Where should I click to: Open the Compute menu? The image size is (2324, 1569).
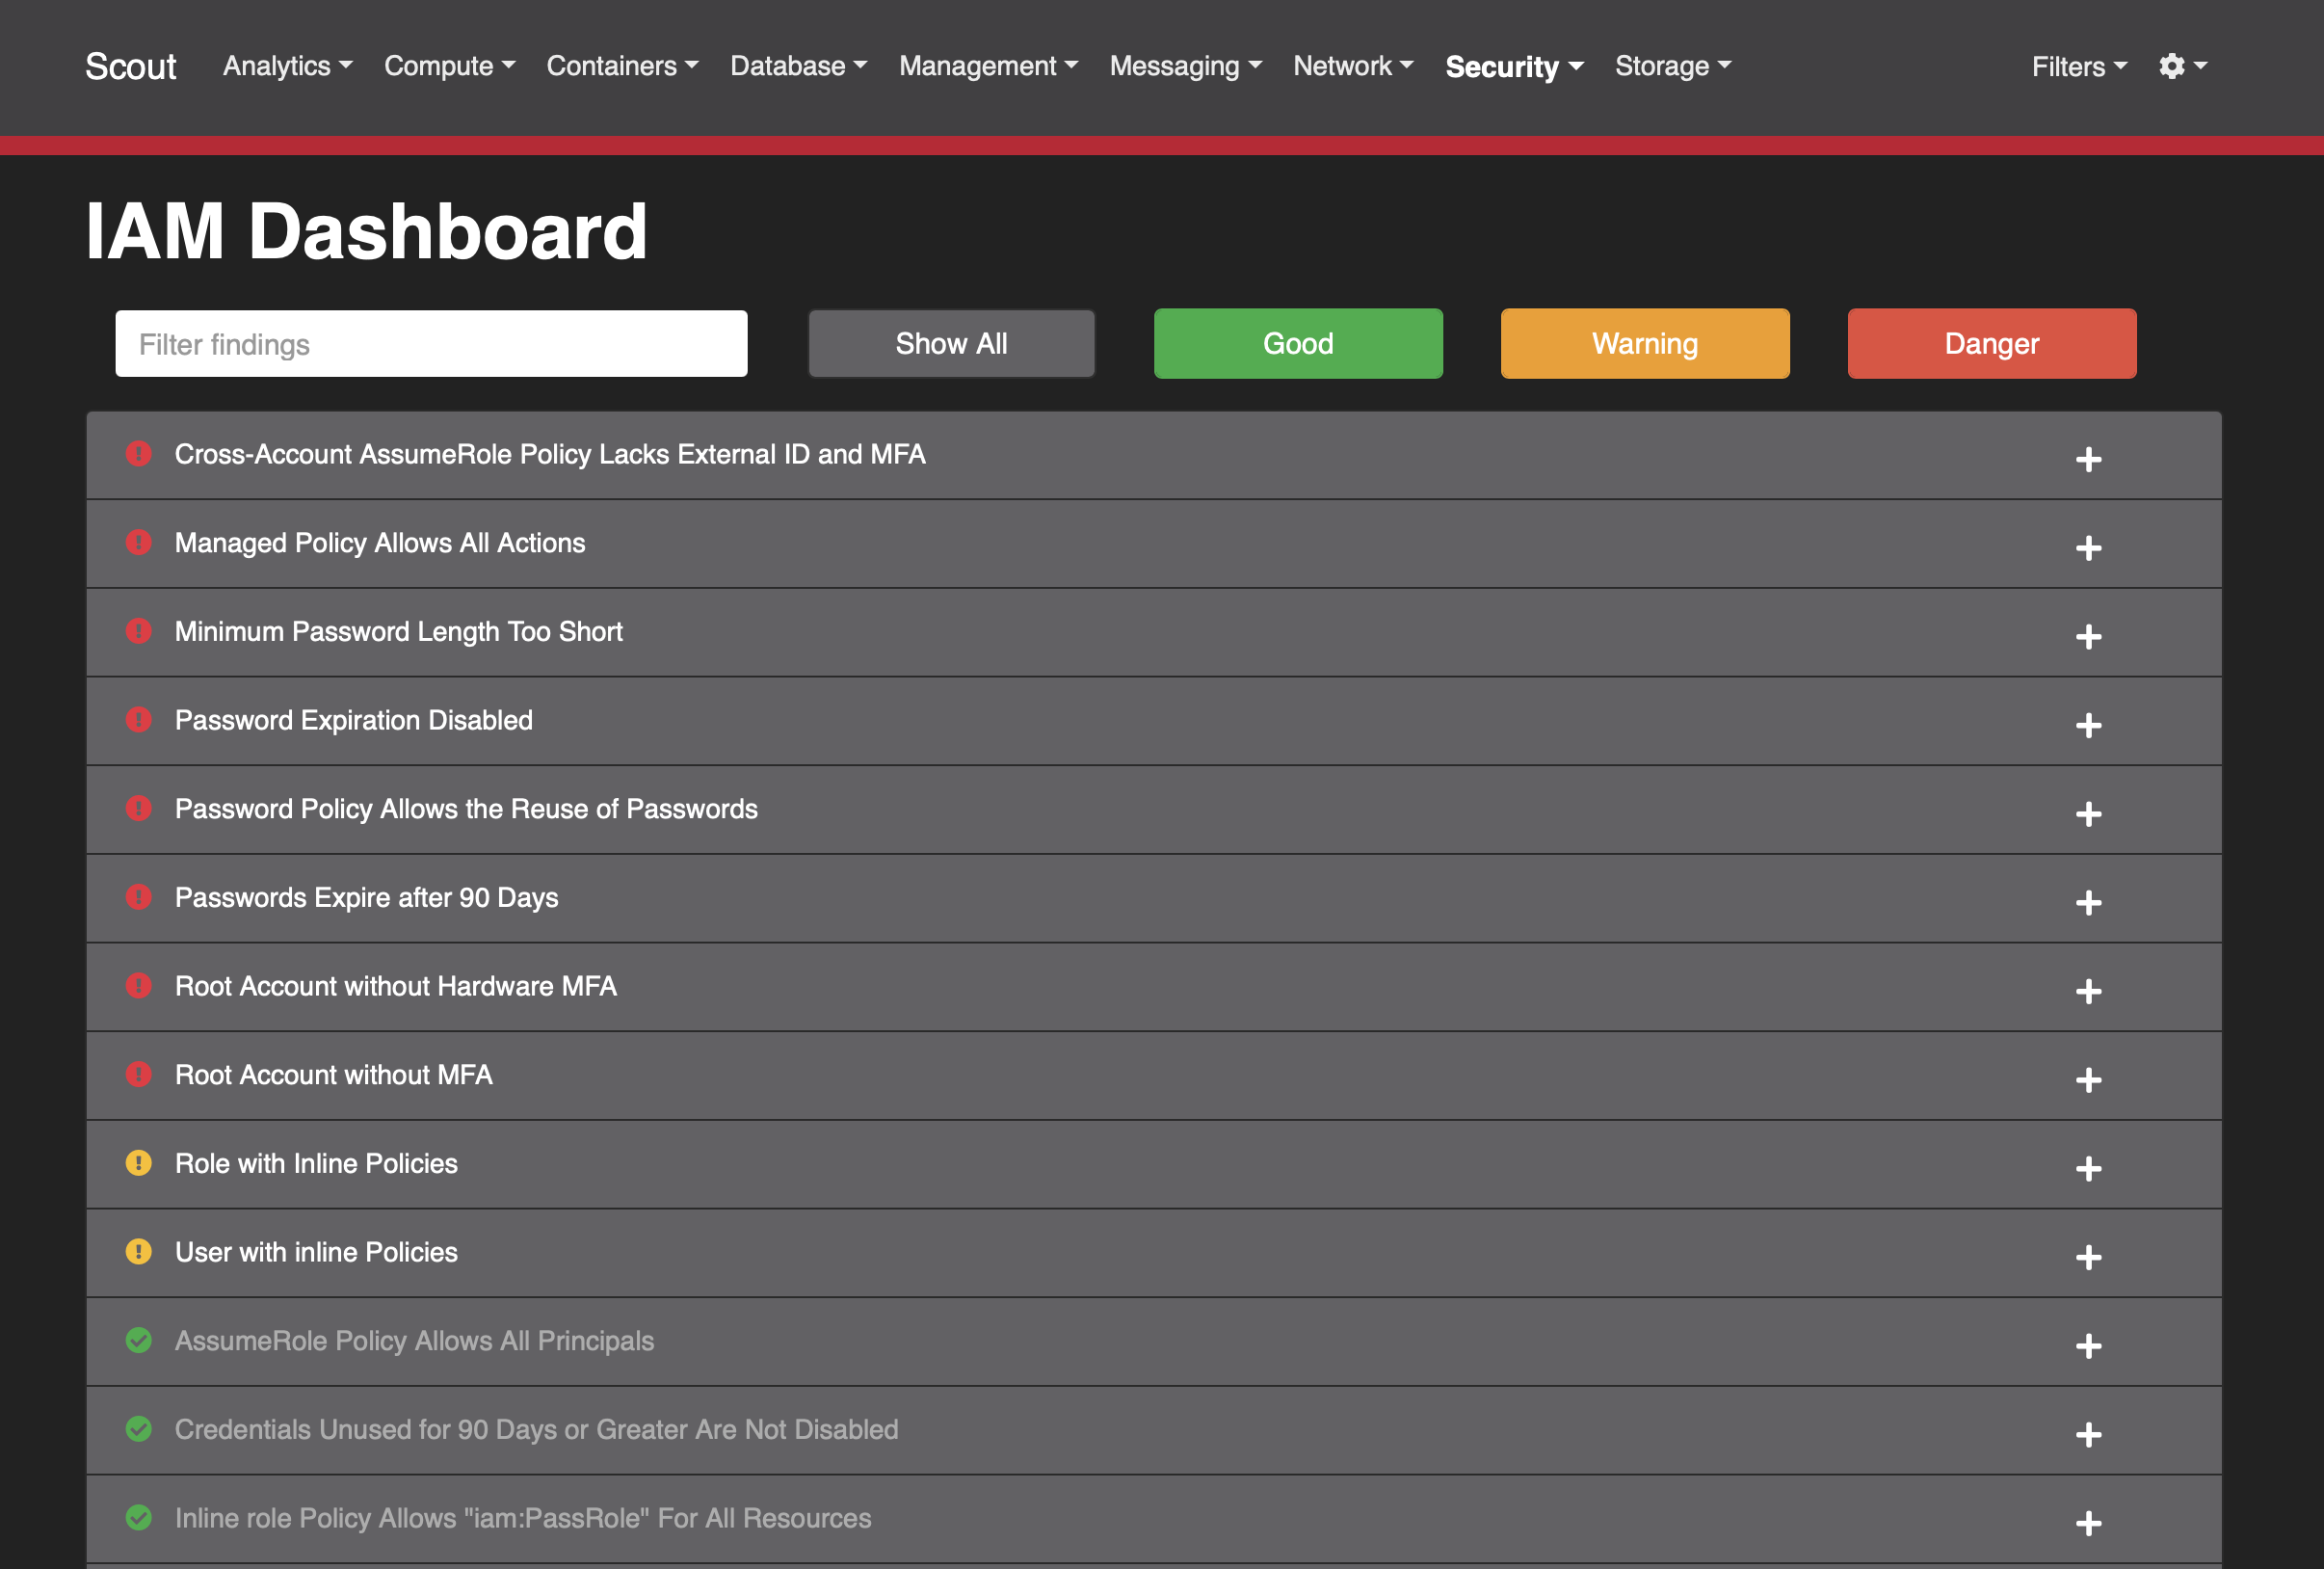tap(449, 66)
